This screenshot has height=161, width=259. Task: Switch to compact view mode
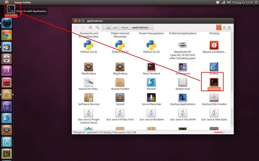pos(230,27)
